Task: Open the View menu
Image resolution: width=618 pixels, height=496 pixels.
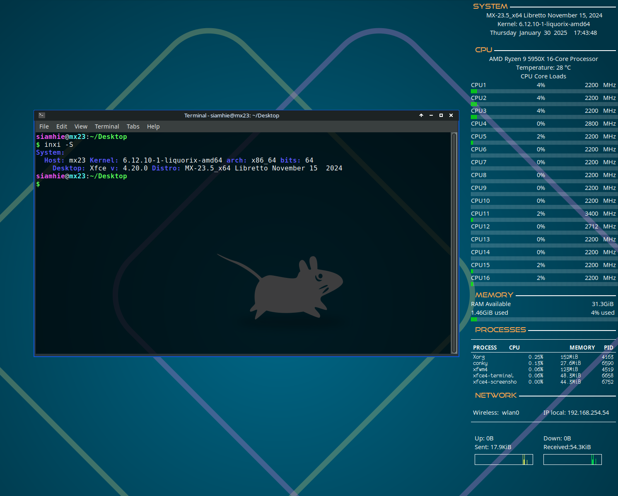Action: (x=81, y=126)
